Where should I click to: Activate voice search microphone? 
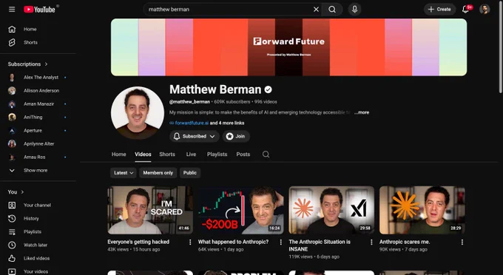pyautogui.click(x=354, y=10)
